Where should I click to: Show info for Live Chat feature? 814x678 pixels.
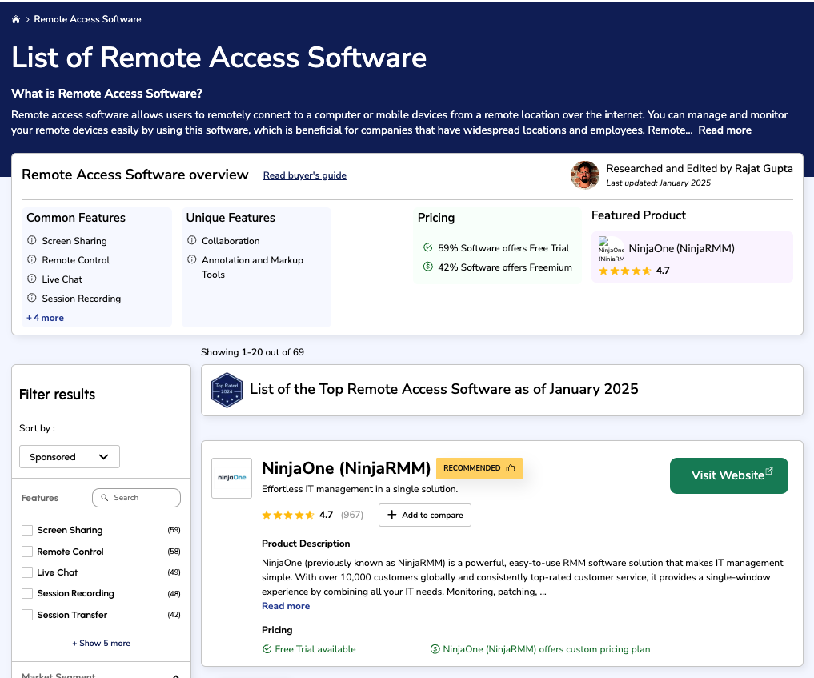32,279
